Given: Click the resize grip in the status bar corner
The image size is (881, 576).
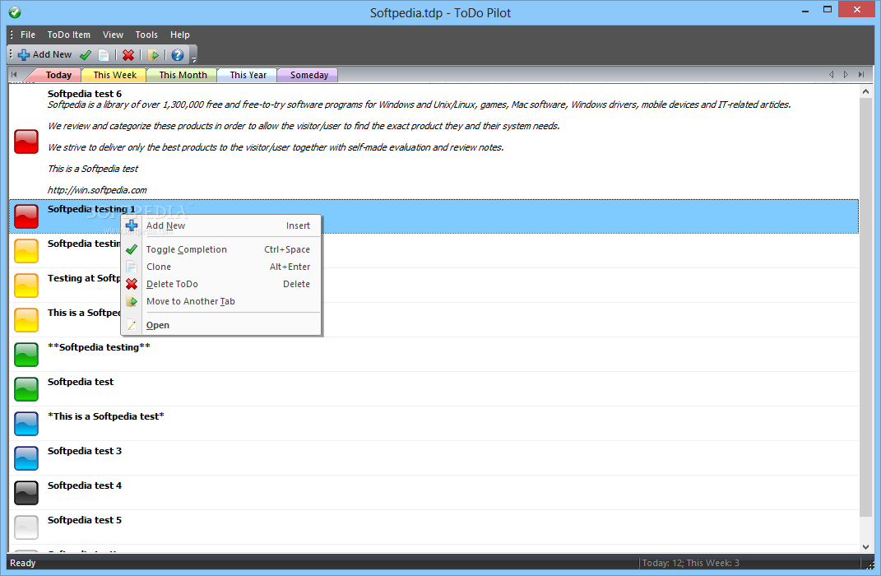Looking at the screenshot, I should tap(870, 564).
